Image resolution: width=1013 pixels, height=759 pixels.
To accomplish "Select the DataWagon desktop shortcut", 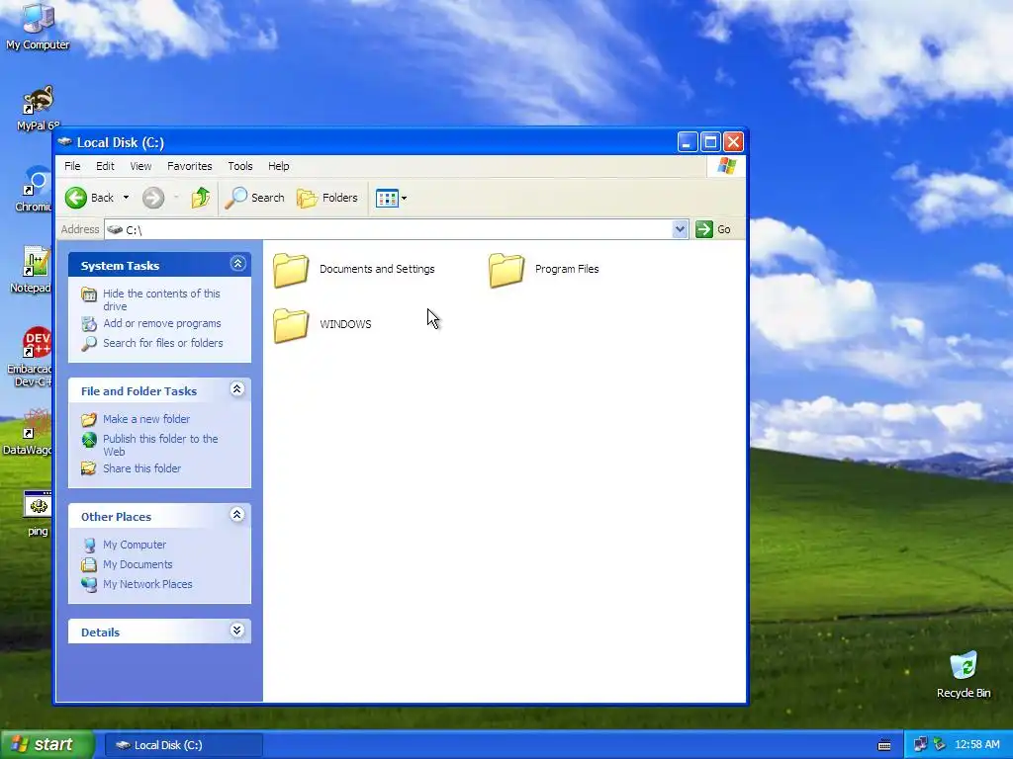I will [x=28, y=432].
